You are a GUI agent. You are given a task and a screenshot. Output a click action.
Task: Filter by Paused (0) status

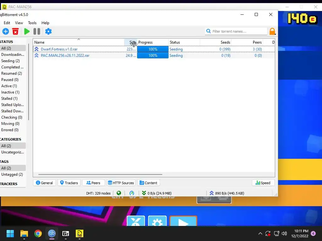tap(13, 79)
